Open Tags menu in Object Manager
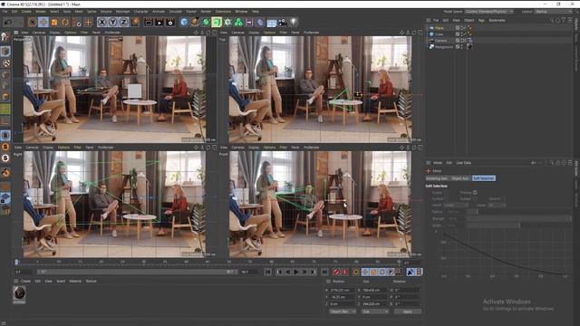Screen dimensions: 580x326 pyautogui.click(x=481, y=20)
